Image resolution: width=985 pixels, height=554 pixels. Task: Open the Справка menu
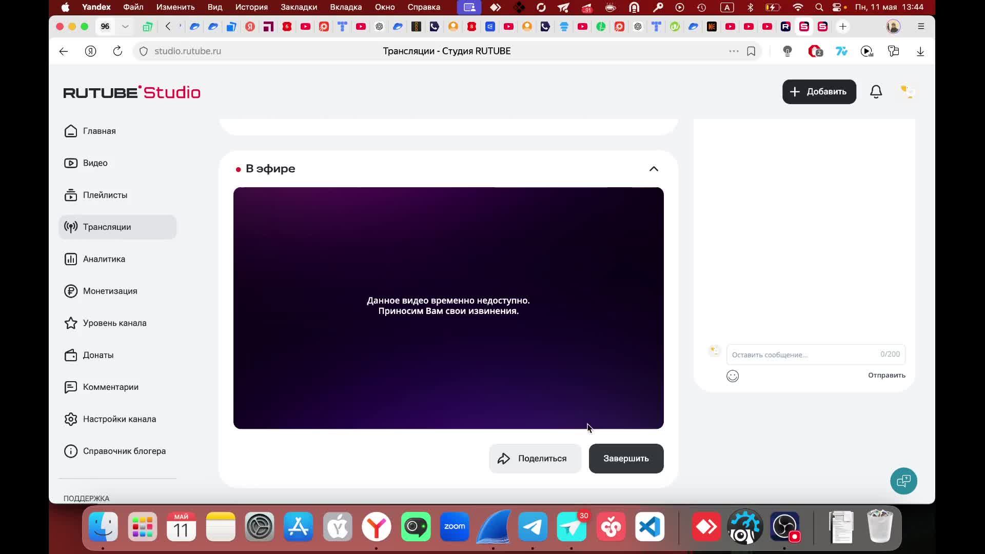pos(424,7)
